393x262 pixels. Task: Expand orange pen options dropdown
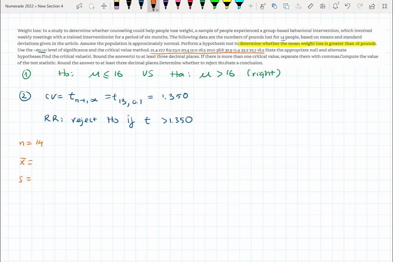(157, 10)
